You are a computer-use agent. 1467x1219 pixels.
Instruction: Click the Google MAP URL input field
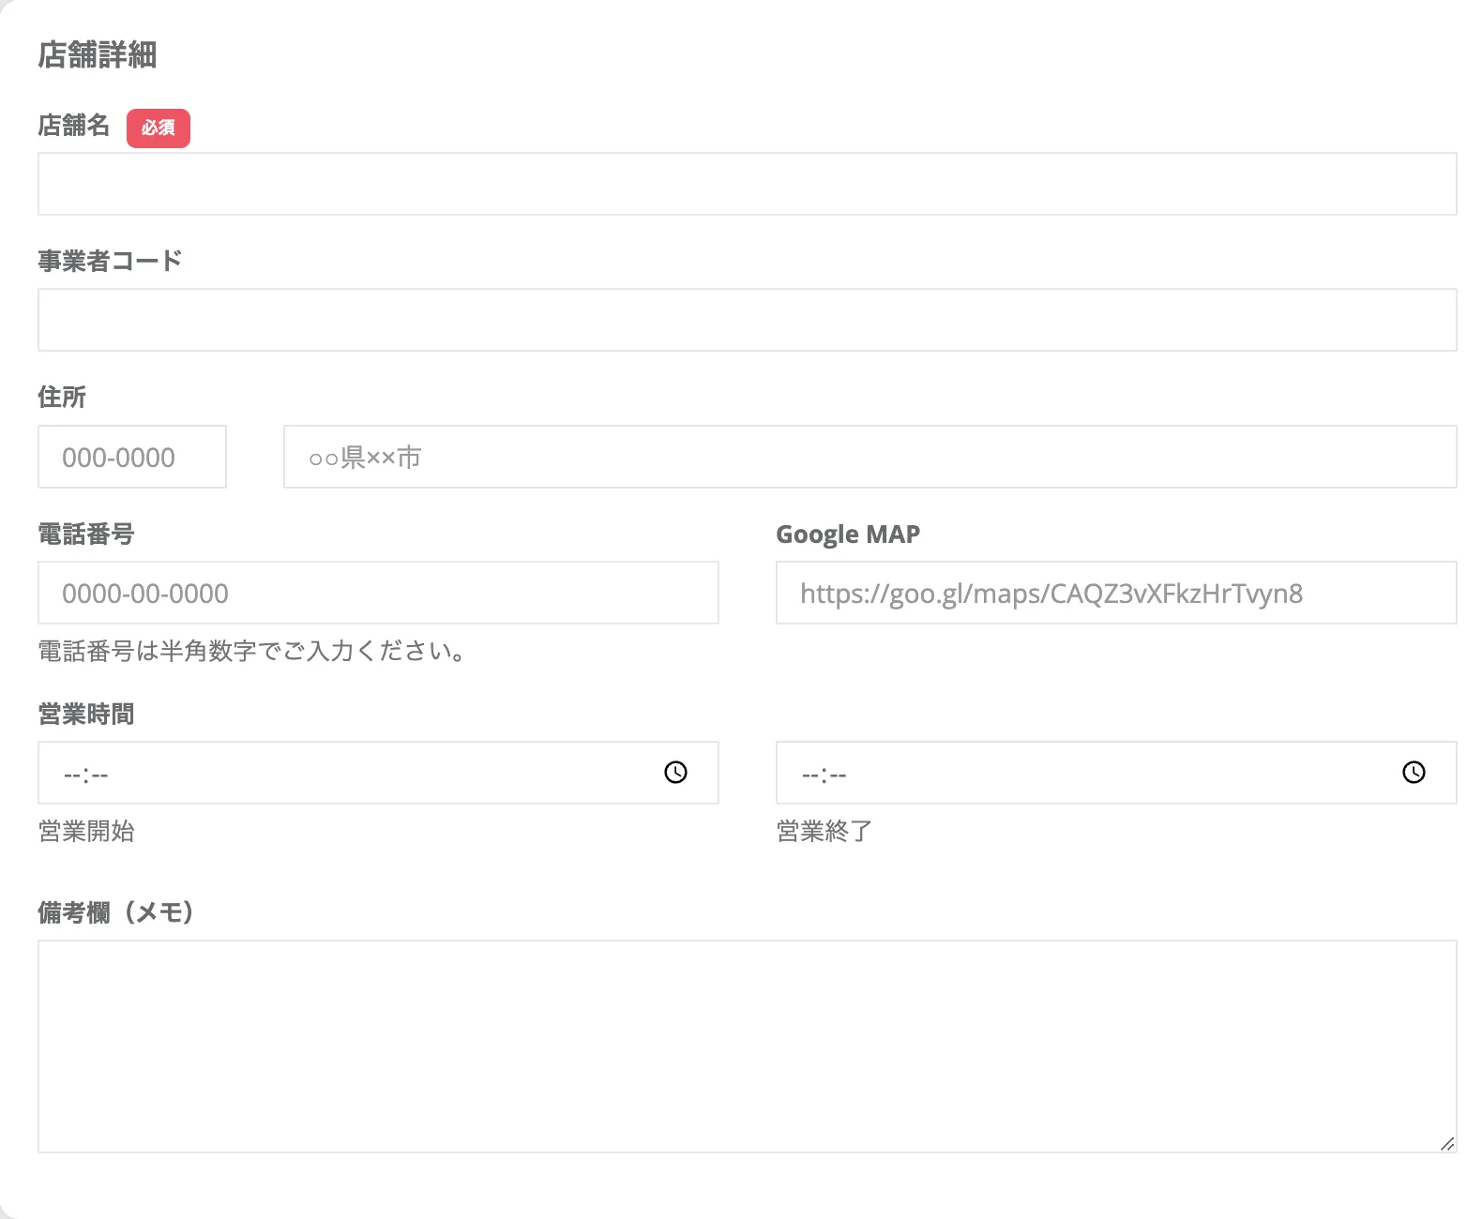point(1115,593)
